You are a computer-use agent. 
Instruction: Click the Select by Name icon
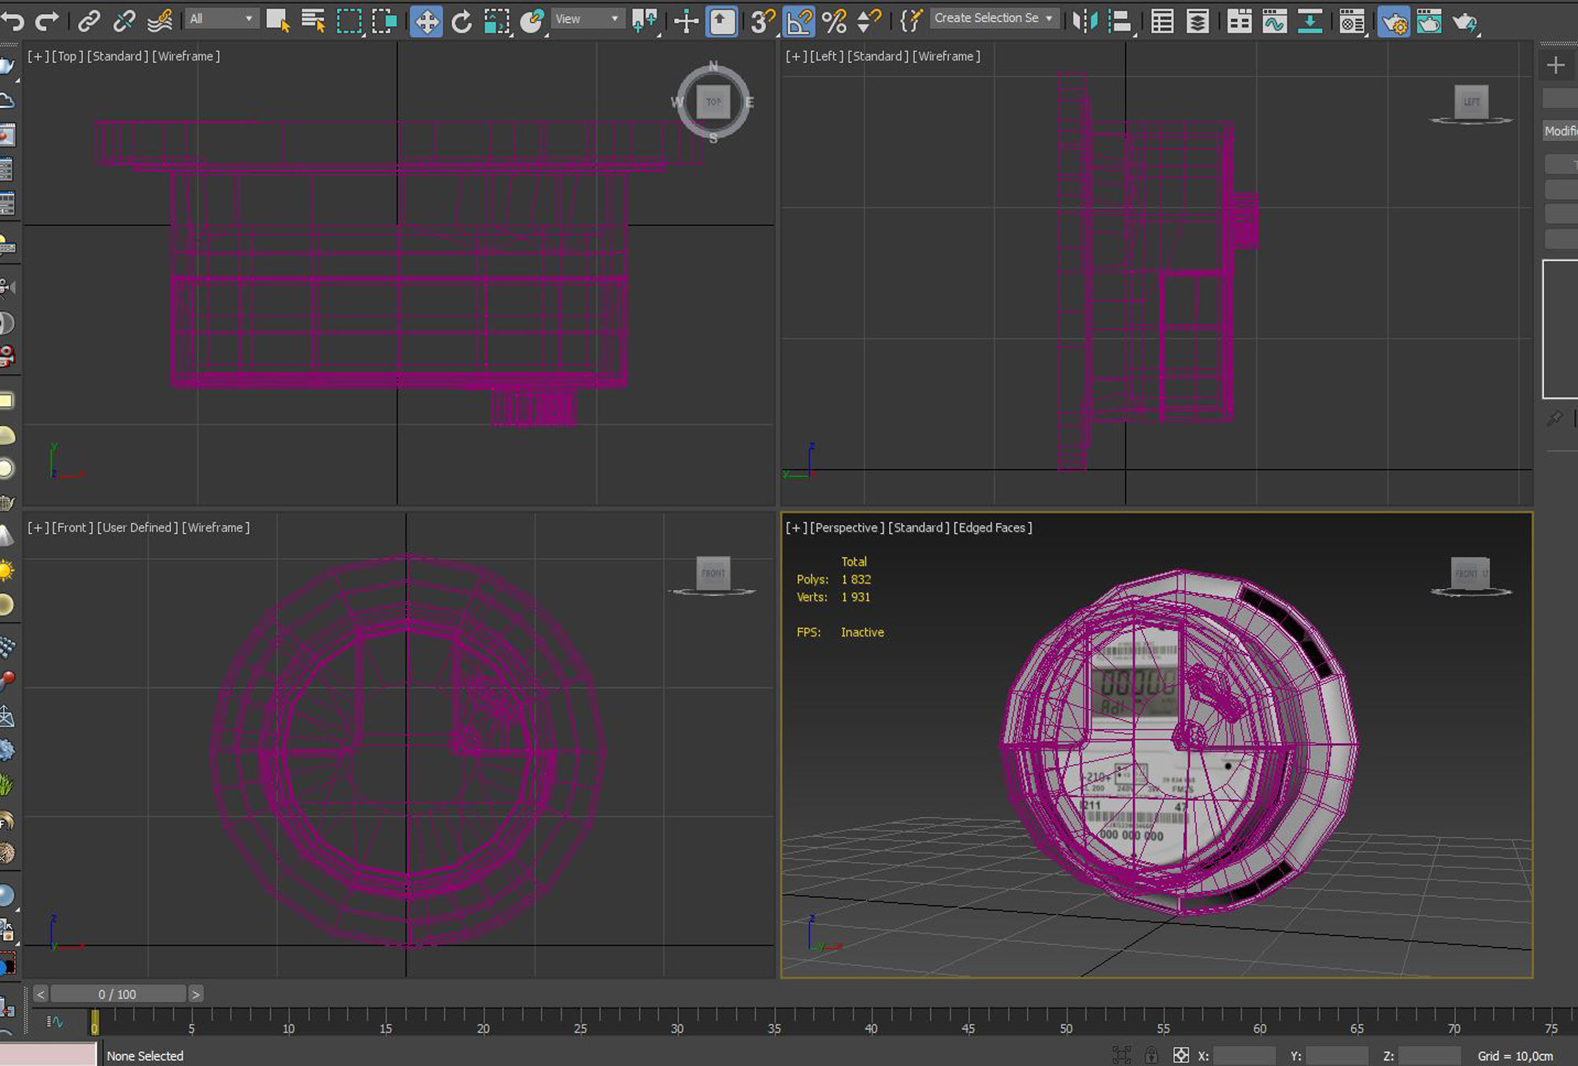pos(313,21)
